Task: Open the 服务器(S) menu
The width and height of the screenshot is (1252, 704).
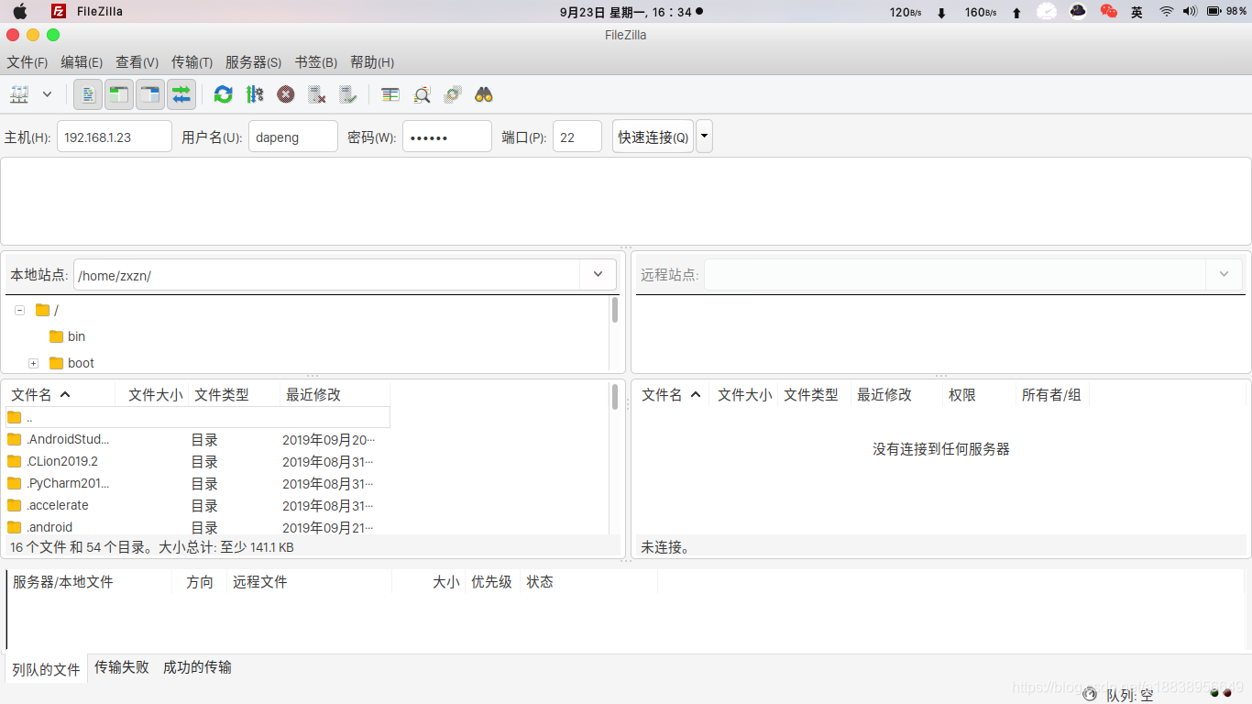Action: pyautogui.click(x=253, y=62)
